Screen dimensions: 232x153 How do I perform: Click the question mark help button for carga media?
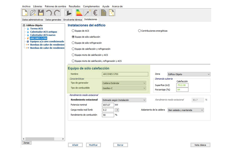117,110
